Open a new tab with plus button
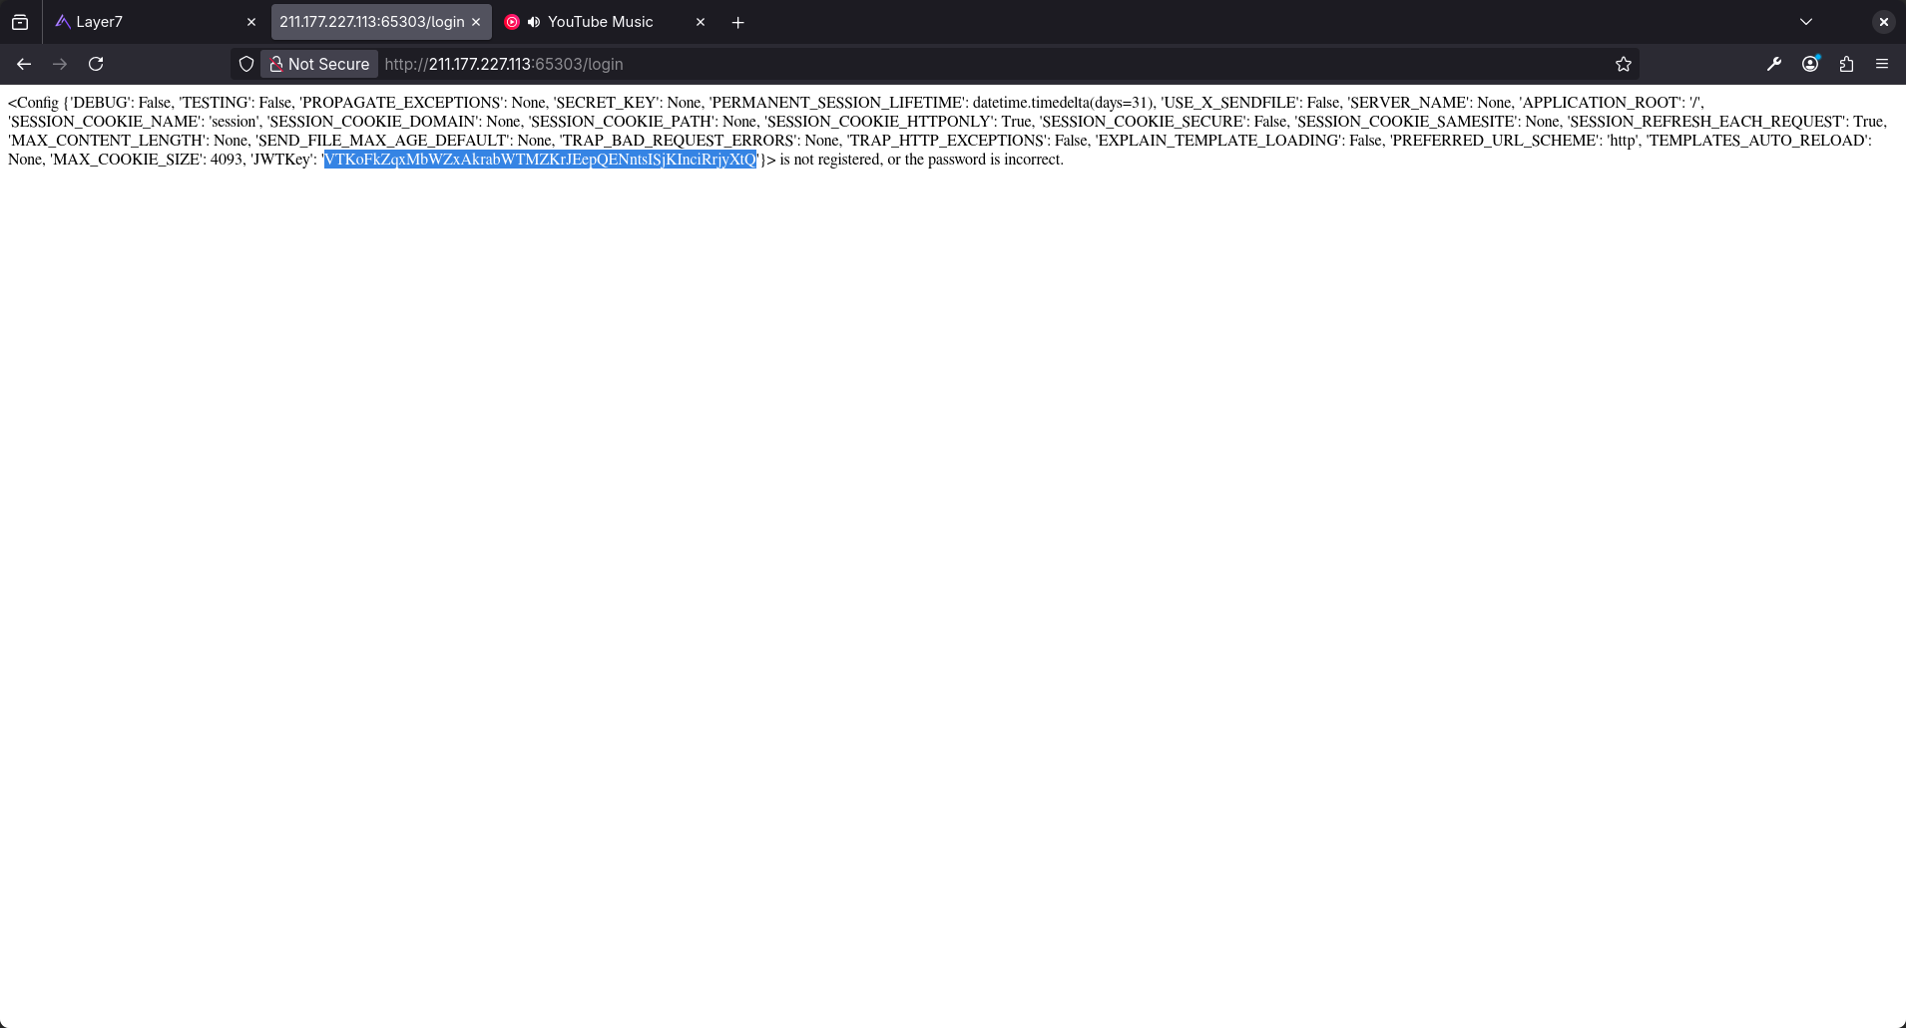The height and width of the screenshot is (1028, 1906). click(x=738, y=22)
